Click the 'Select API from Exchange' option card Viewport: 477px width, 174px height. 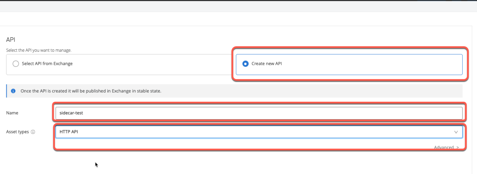119,64
